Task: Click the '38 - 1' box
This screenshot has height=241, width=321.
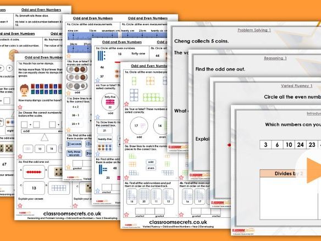Action: 75,116
